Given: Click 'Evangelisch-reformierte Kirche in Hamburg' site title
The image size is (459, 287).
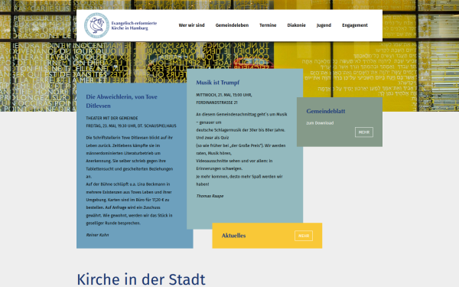Looking at the screenshot, I should pos(134,25).
